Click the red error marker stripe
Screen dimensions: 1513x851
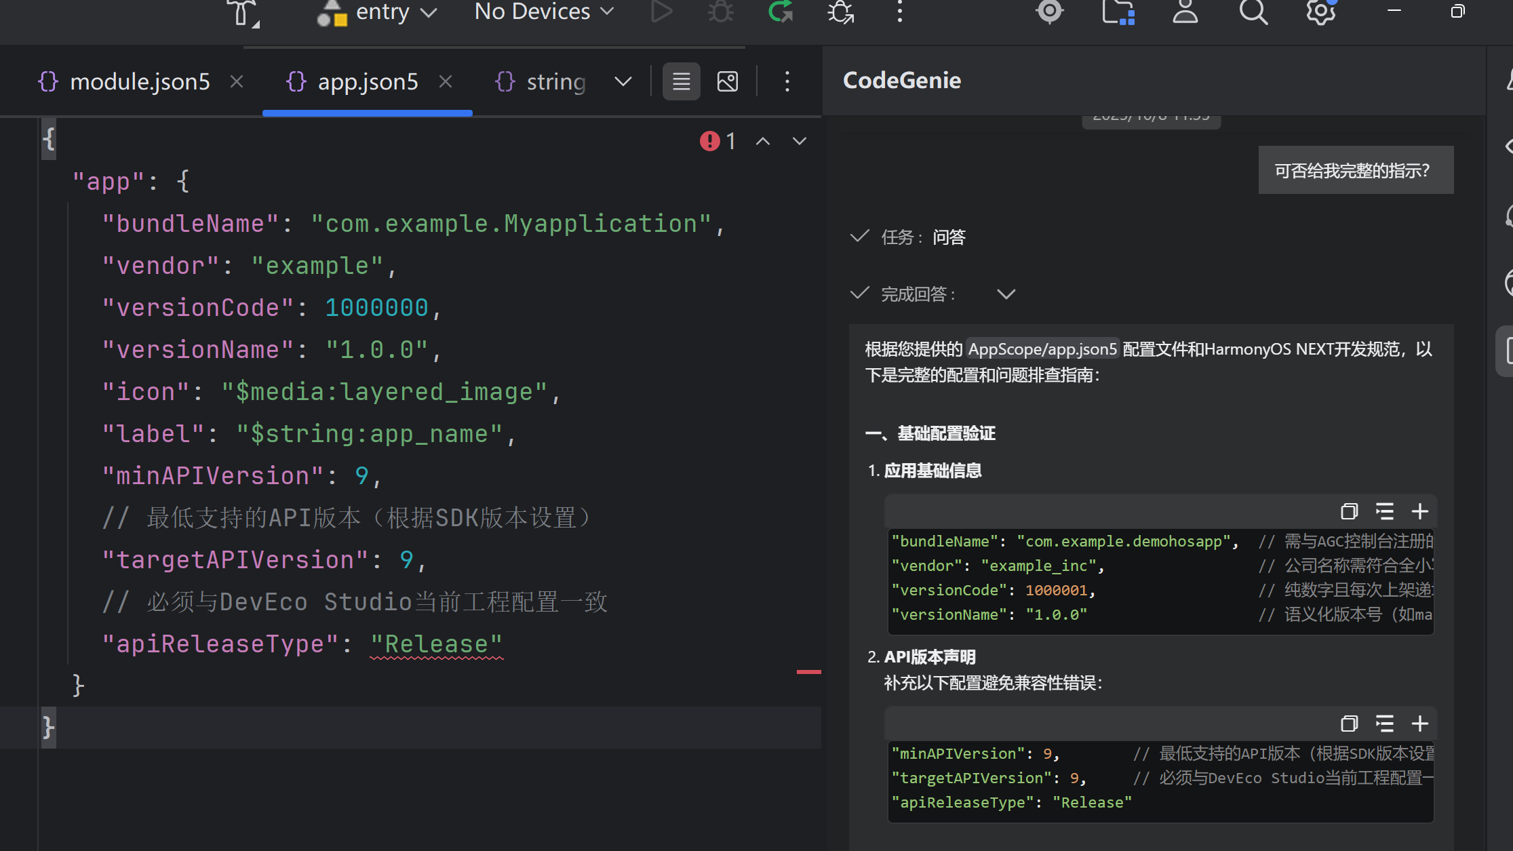click(808, 671)
